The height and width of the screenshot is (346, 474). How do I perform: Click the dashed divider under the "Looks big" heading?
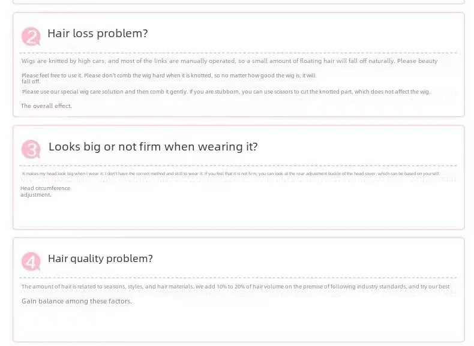tap(240, 166)
